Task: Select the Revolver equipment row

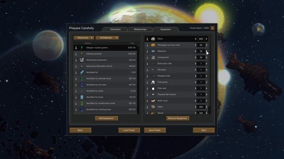Action: click(177, 70)
